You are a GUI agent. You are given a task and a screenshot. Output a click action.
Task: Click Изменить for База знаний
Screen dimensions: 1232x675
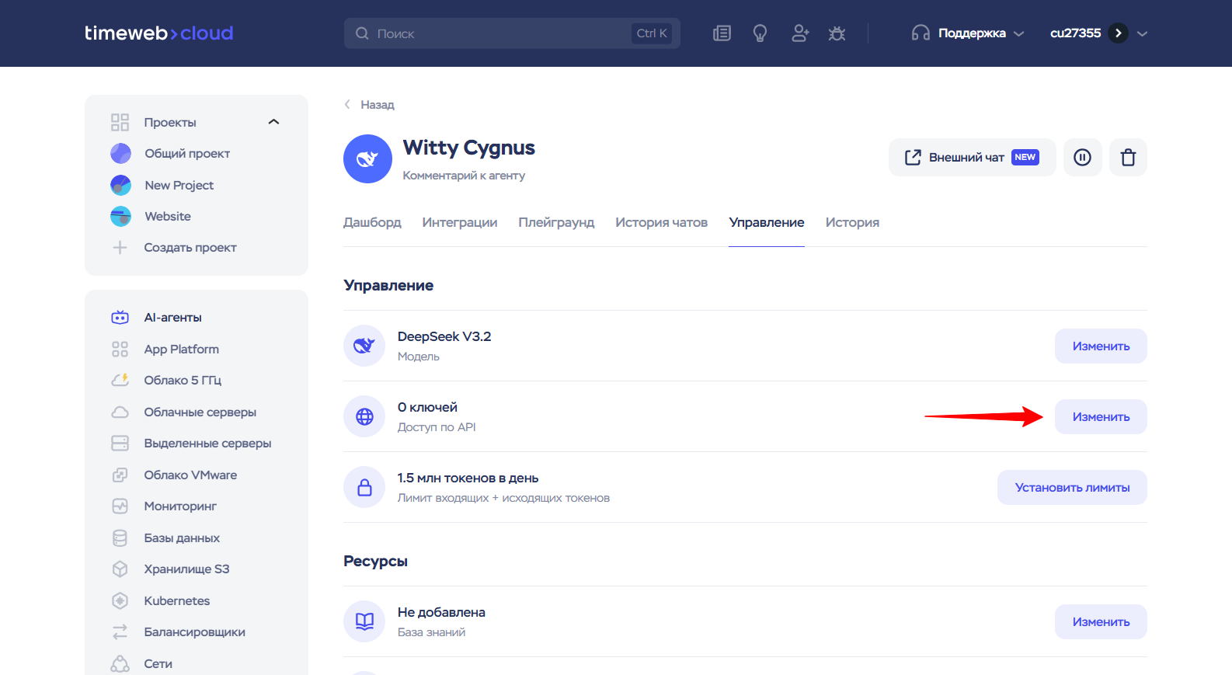pyautogui.click(x=1101, y=622)
